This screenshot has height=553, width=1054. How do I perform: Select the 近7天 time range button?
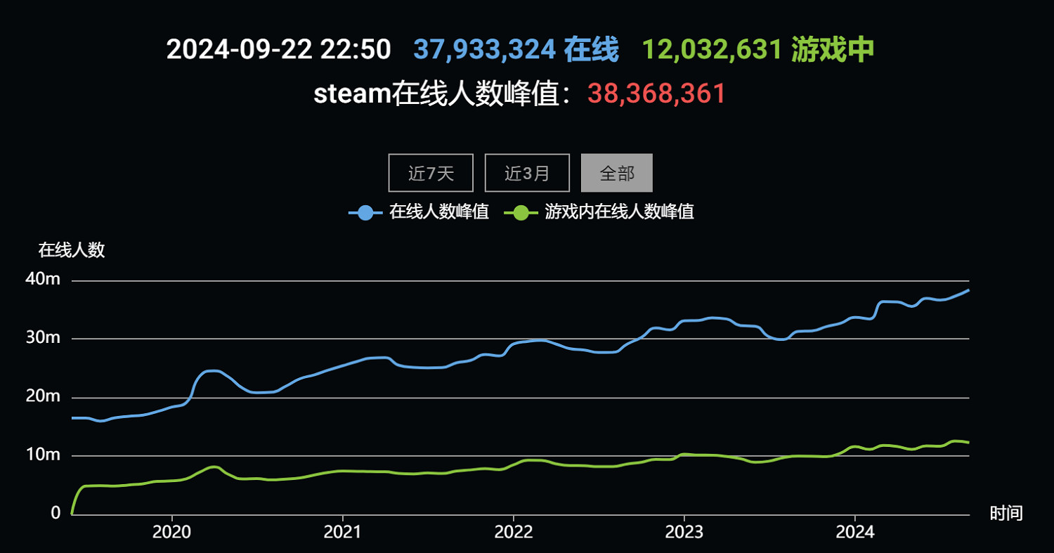[x=430, y=172]
